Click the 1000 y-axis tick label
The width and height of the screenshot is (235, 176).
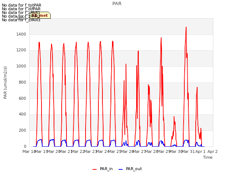tap(21, 66)
